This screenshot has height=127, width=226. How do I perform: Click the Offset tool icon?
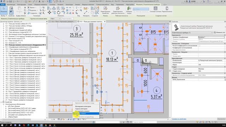[x=54, y=8]
